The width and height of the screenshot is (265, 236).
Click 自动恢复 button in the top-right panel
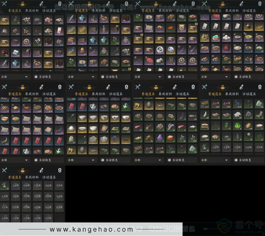(248, 77)
